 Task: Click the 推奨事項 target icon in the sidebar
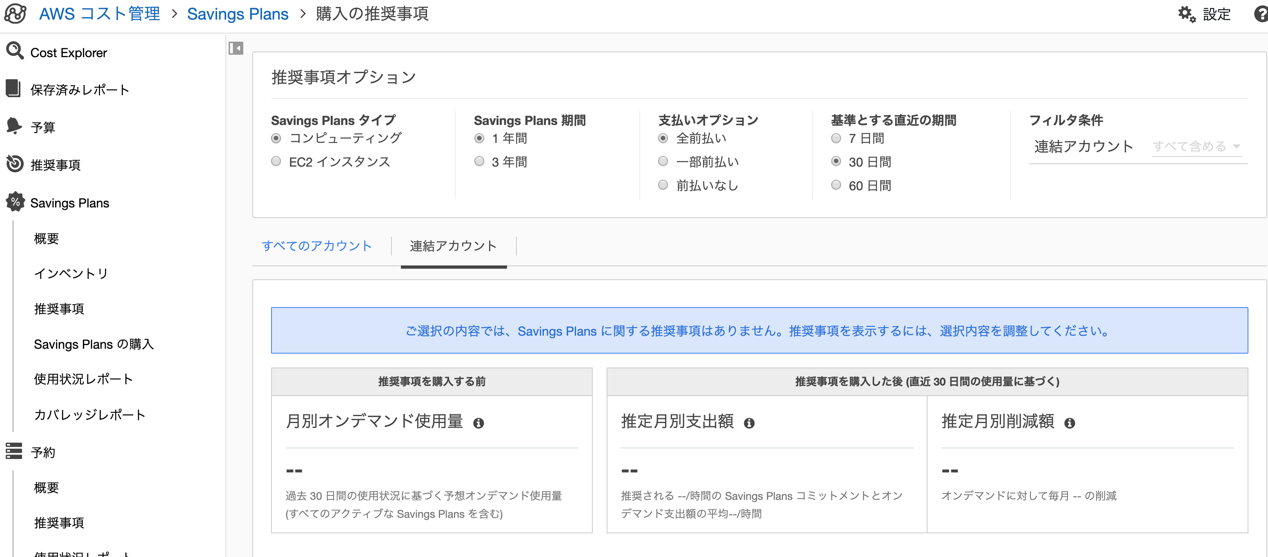(14, 163)
